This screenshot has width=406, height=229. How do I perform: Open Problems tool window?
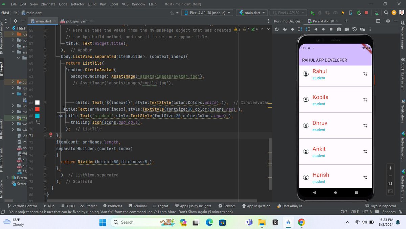tap(112, 206)
